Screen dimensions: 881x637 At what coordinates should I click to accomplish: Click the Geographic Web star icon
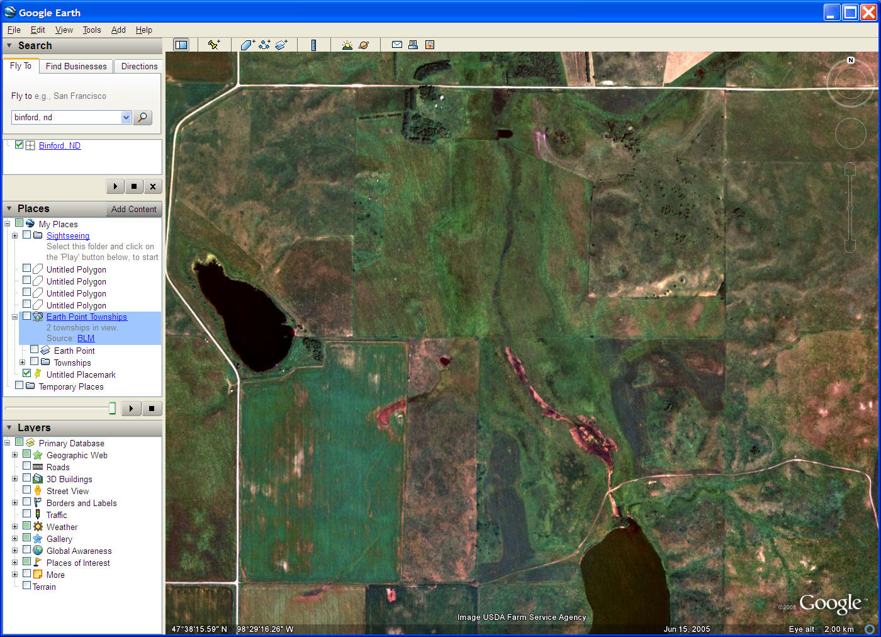pyautogui.click(x=38, y=455)
